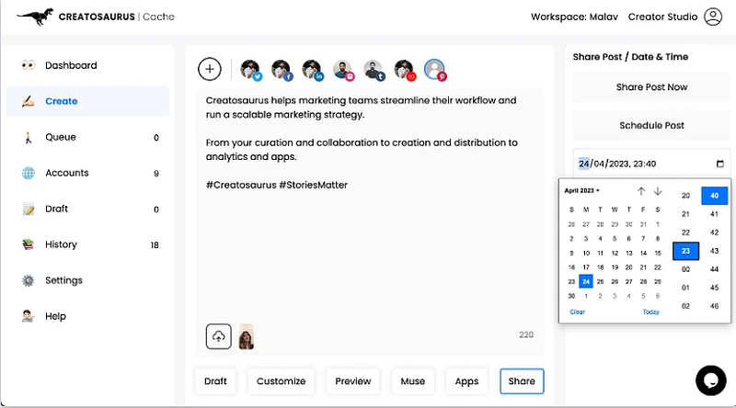Image resolution: width=736 pixels, height=408 pixels.
Task: Choose minute 42 in time picker
Action: (715, 232)
